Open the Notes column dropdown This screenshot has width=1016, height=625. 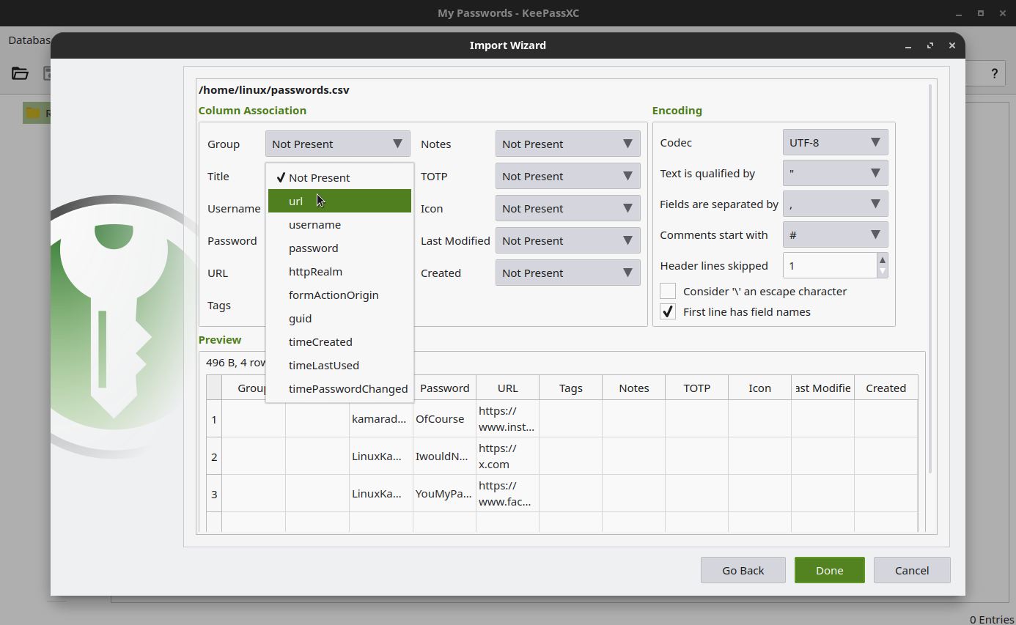point(567,144)
